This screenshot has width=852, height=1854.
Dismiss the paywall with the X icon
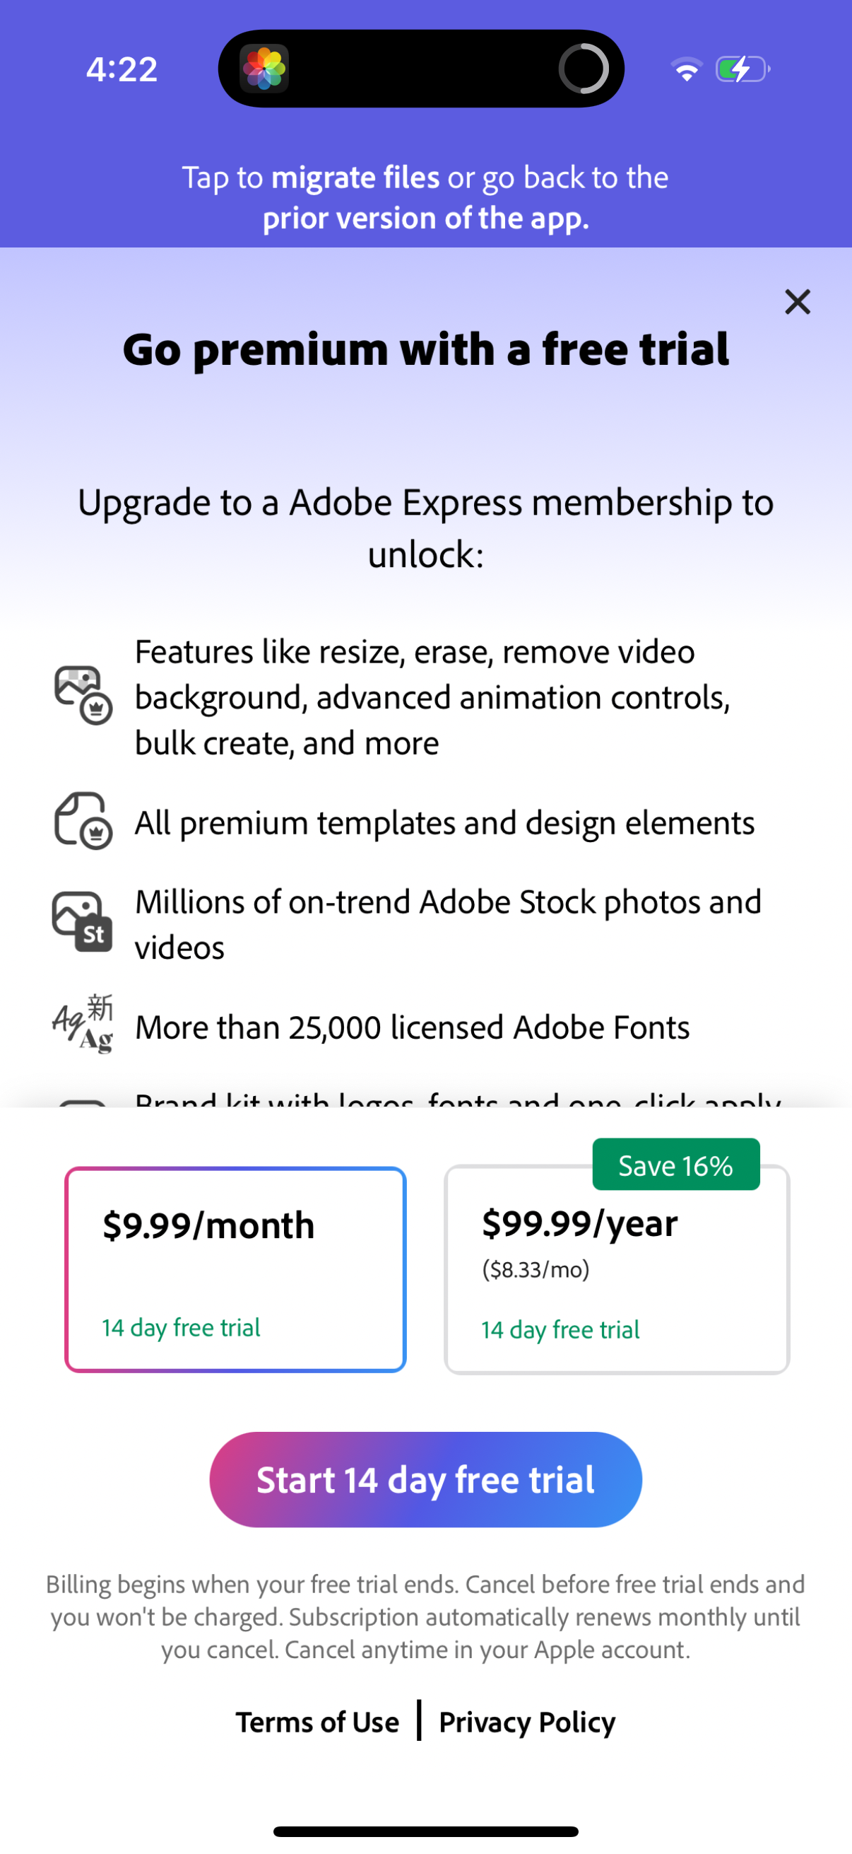797,301
